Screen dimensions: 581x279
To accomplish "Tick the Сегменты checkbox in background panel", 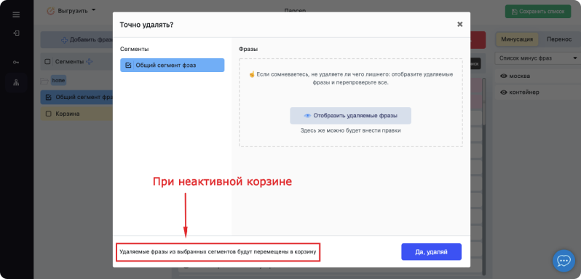I will [47, 62].
